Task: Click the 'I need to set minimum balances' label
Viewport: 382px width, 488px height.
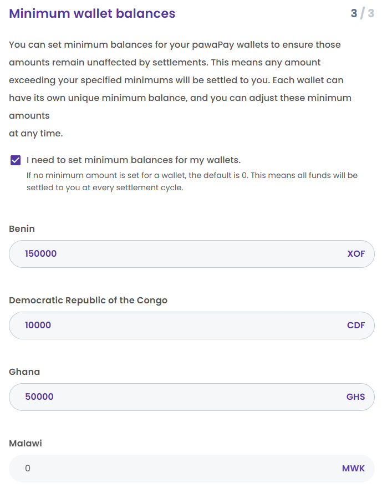Action: pos(134,160)
